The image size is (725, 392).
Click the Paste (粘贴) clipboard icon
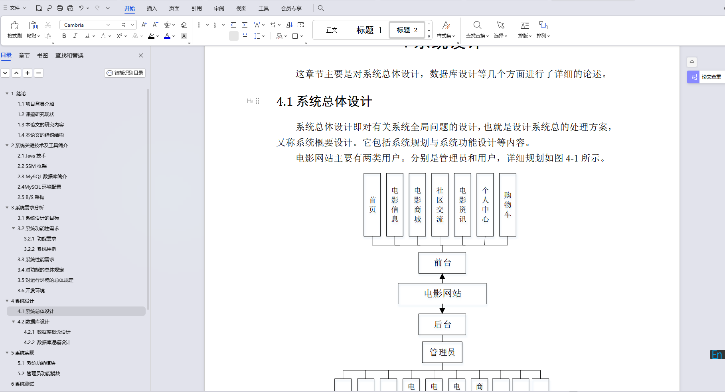tap(33, 26)
